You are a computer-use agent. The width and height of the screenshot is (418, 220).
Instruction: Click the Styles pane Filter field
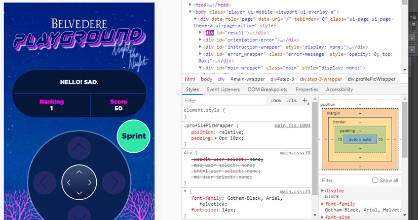point(225,101)
